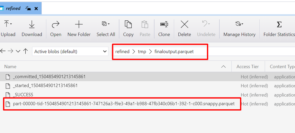295x133 pixels.
Task: Open the Active blobs (default) dropdown
Action: (70, 52)
